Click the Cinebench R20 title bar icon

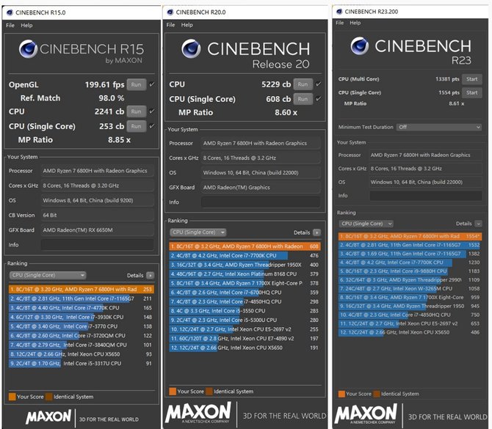click(x=170, y=12)
